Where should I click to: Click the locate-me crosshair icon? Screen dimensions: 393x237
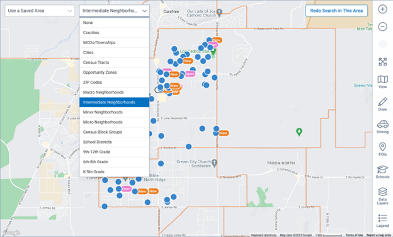tap(382, 44)
